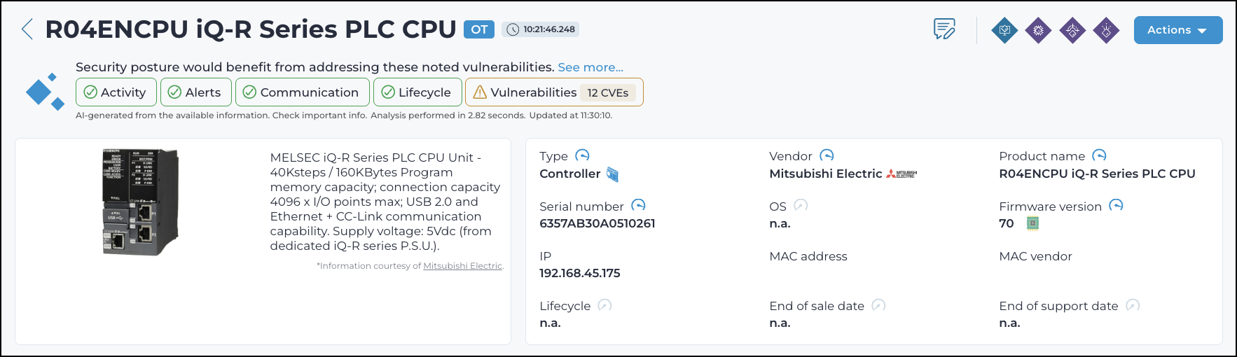Open the Mitsubishi Electric courtesy link
The image size is (1237, 357).
coord(462,266)
